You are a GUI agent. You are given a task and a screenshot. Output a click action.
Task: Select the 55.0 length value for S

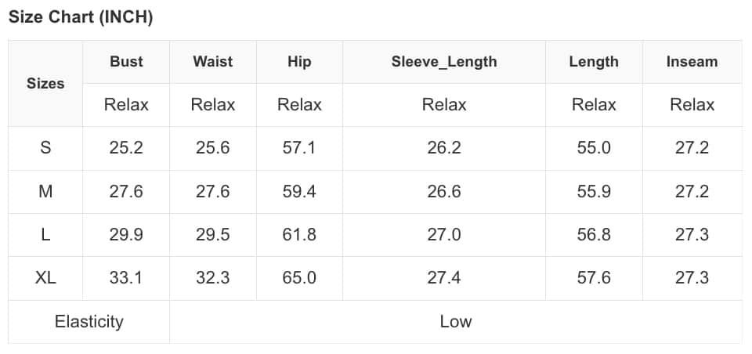(x=594, y=148)
